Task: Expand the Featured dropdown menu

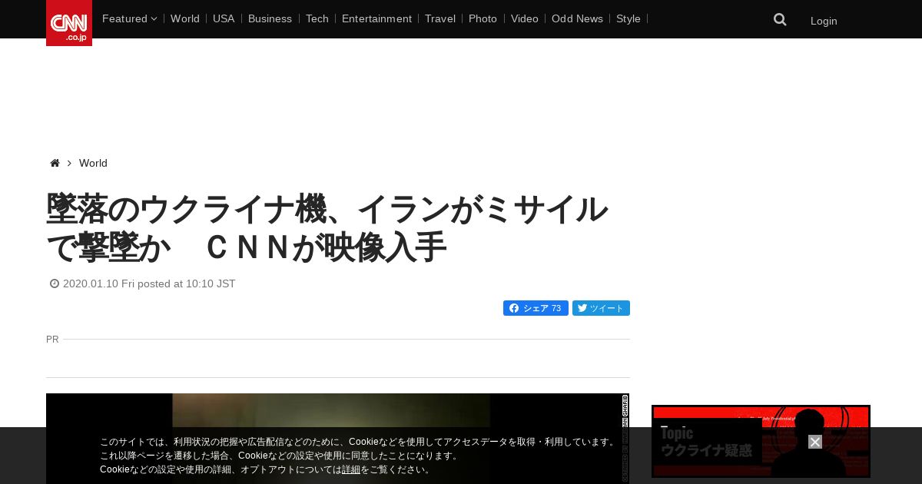Action: pyautogui.click(x=129, y=18)
